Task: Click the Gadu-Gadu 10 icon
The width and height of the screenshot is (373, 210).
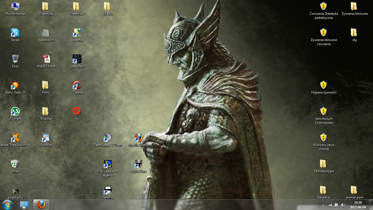Action: pyautogui.click(x=15, y=85)
